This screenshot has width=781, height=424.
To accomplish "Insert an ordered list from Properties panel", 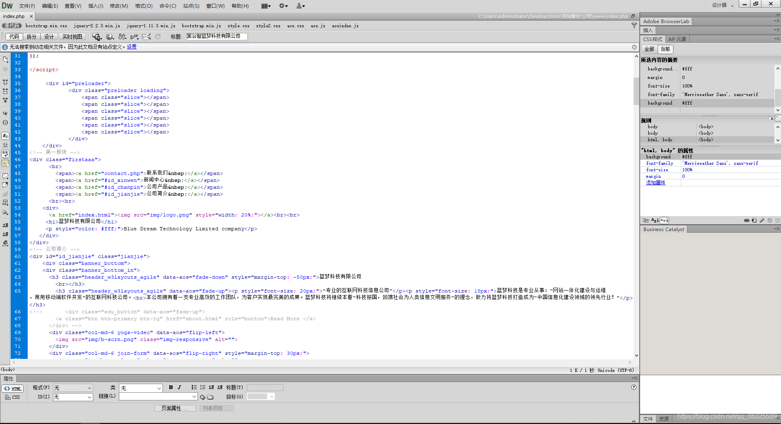I will coord(203,387).
